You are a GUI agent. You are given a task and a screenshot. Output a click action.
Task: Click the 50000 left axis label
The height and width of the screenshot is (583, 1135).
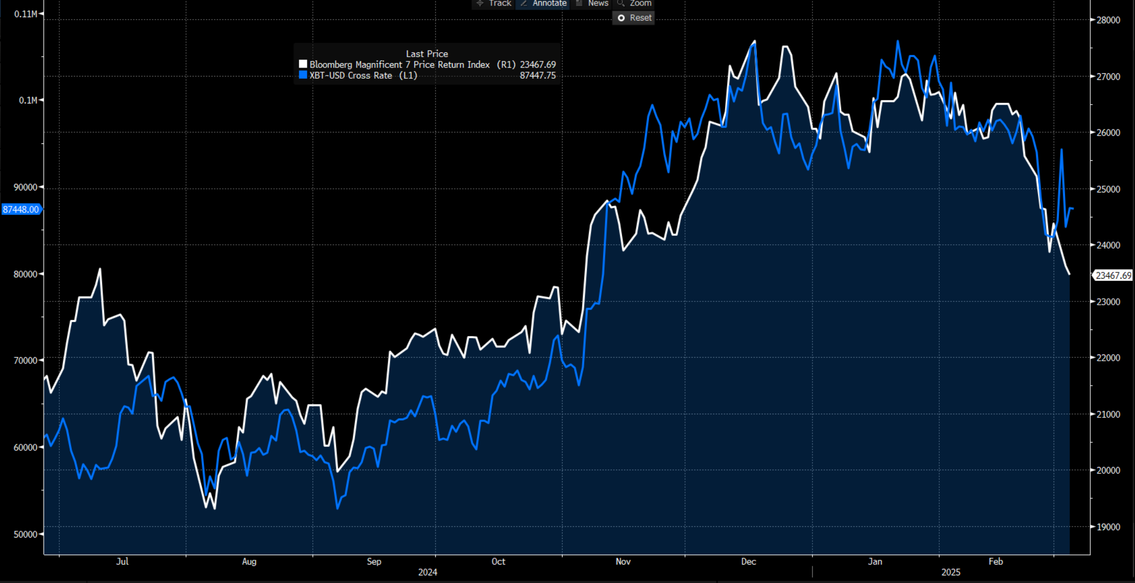click(25, 534)
